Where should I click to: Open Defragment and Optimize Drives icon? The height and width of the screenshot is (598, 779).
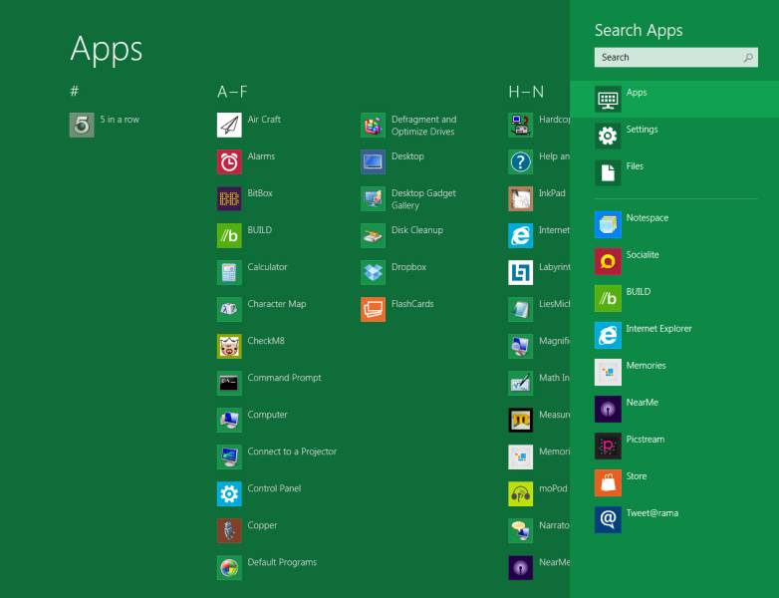click(373, 125)
